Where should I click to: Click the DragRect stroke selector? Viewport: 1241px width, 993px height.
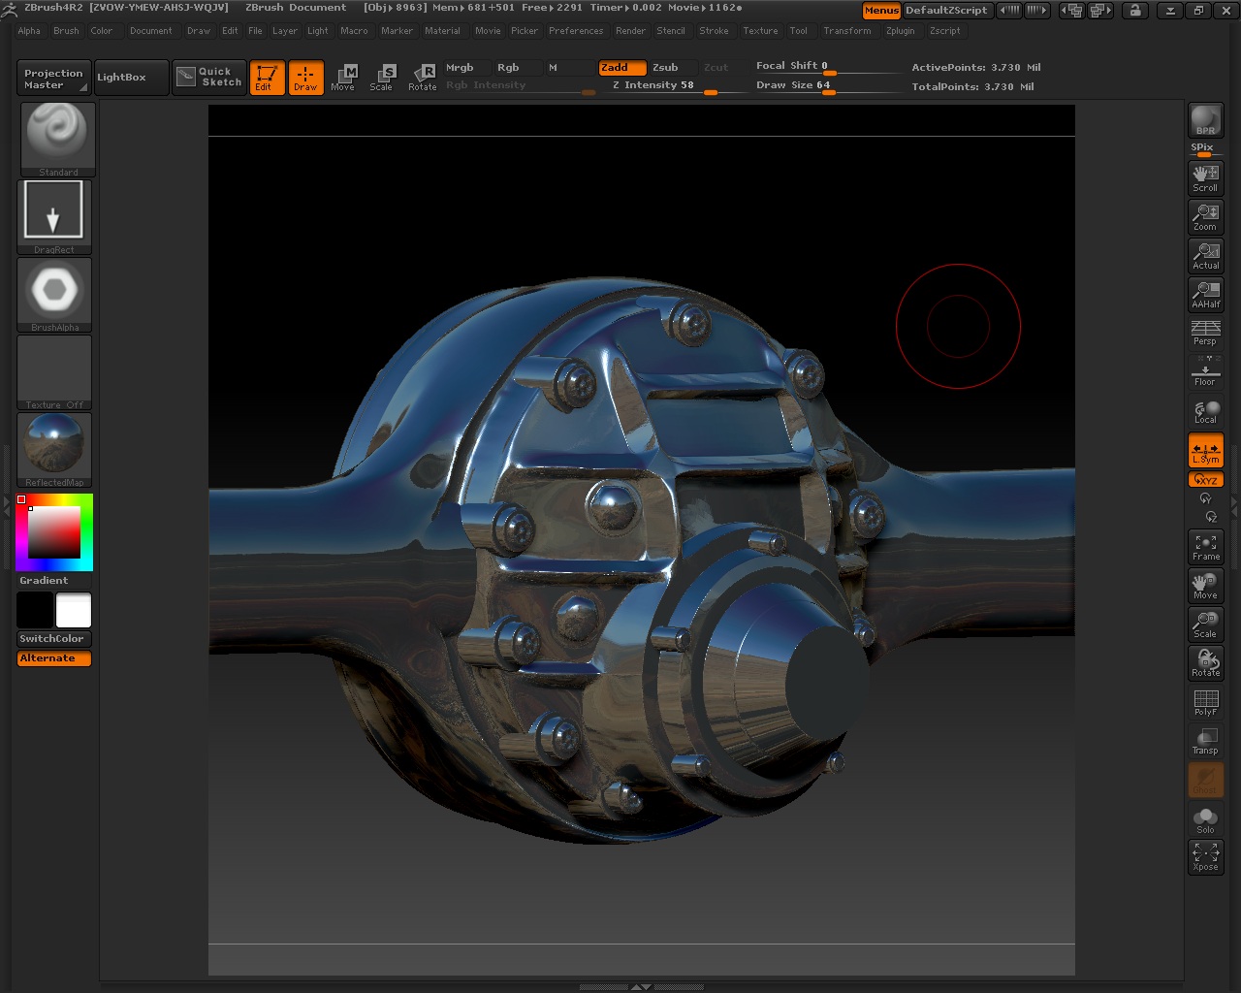(54, 211)
